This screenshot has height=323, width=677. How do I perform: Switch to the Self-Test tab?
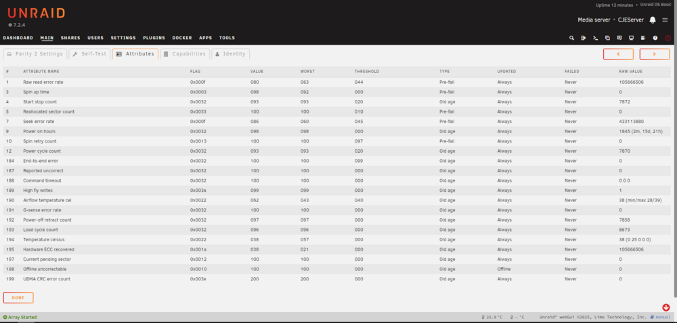tap(89, 54)
